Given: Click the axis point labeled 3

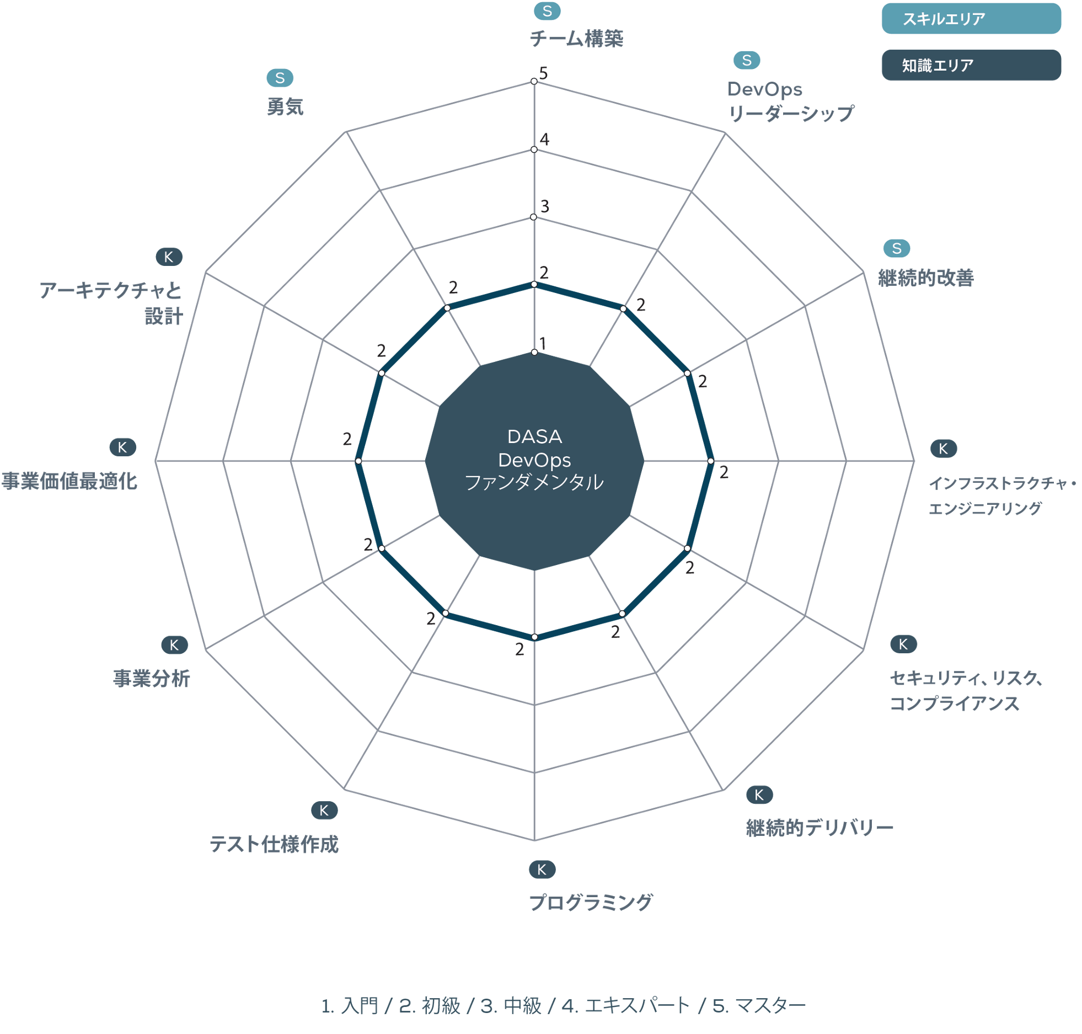Looking at the screenshot, I should click(x=533, y=217).
